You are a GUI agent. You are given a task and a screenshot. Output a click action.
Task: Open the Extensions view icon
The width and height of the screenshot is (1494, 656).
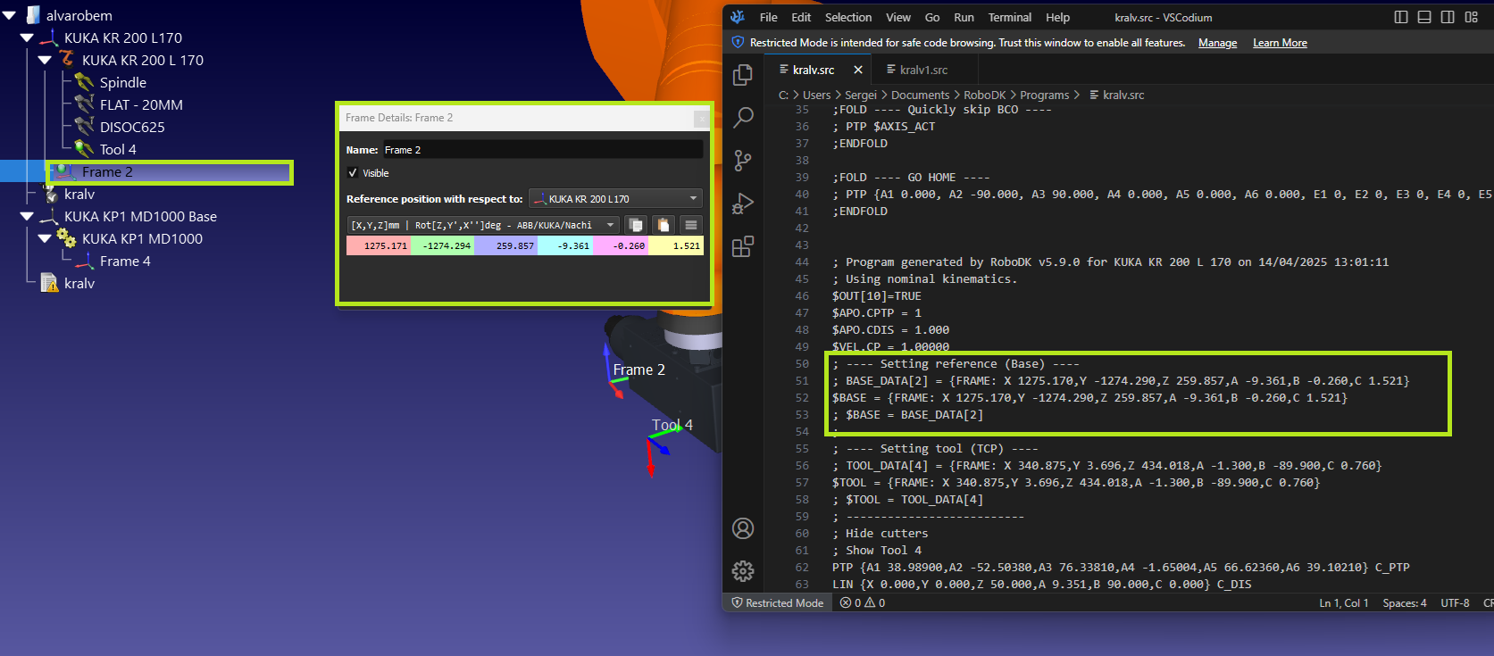click(742, 246)
